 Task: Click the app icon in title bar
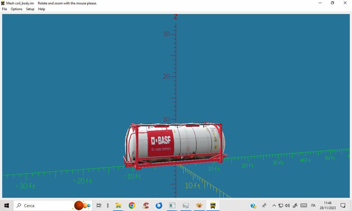[x=3, y=3]
